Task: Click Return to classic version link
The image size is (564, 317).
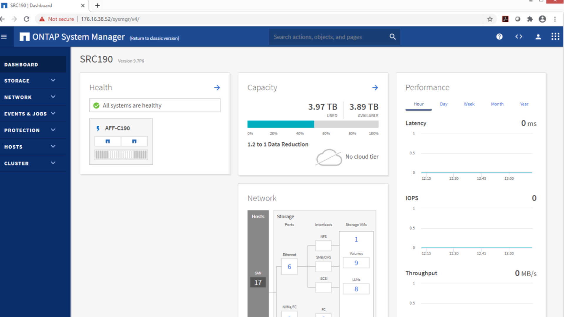Action: tap(155, 38)
